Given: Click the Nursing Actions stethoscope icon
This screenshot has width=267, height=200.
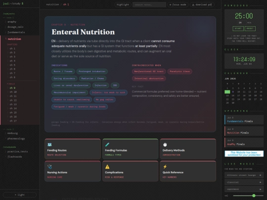Looking at the screenshot, I should [x=49, y=167].
